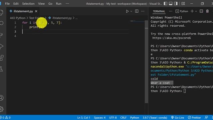The width and height of the screenshot is (213, 120).
Task: Open Customize Layout icon
Action: click(183, 4)
